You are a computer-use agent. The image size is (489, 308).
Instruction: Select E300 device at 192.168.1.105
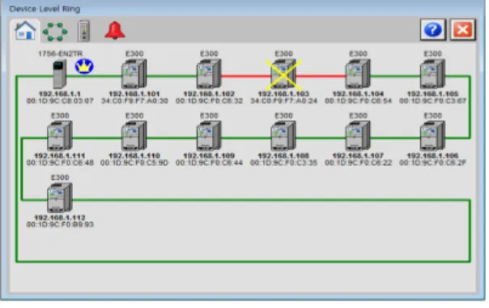point(432,74)
